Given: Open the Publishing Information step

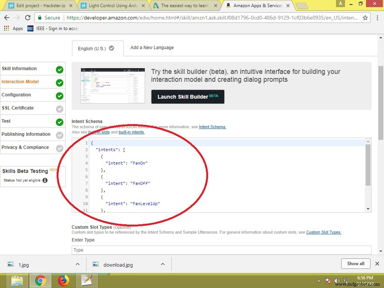Looking at the screenshot, I should pos(26,134).
